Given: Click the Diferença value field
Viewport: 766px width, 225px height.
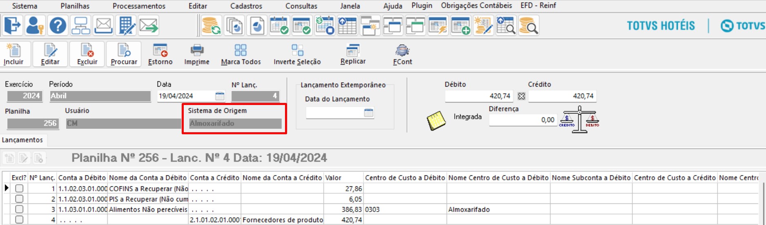Looking at the screenshot, I should tap(523, 120).
